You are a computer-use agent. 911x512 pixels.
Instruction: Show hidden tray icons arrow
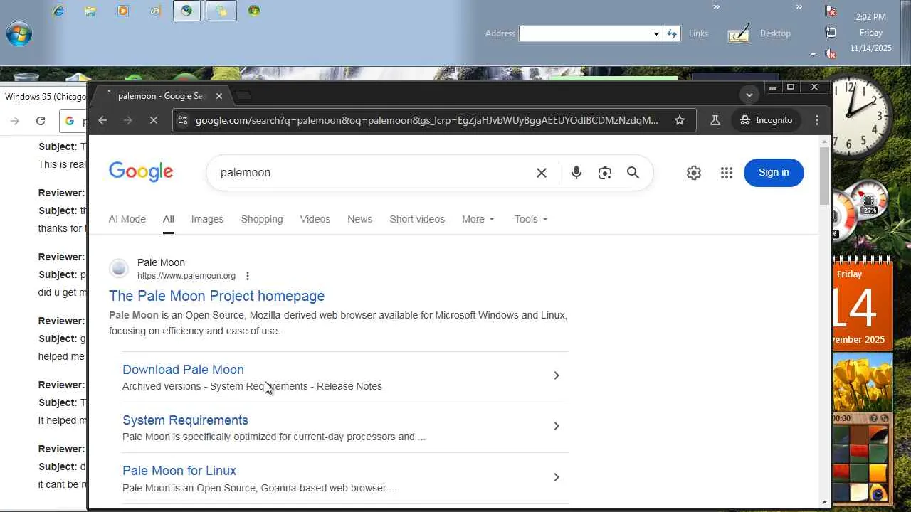pos(813,55)
